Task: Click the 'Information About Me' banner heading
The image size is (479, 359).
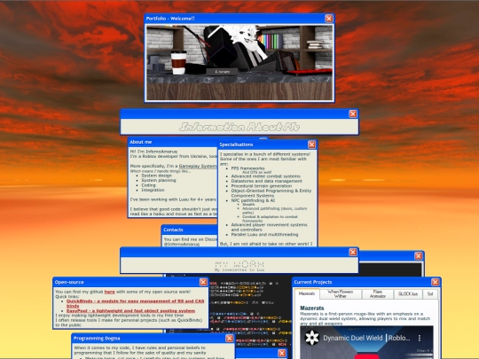Action: coord(239,127)
